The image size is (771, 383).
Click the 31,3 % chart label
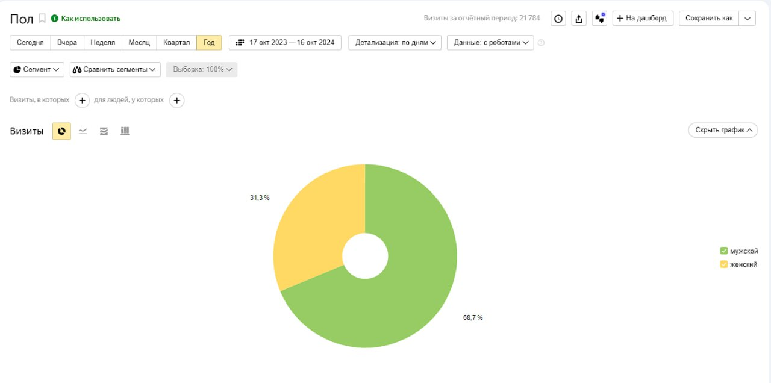[x=260, y=198]
